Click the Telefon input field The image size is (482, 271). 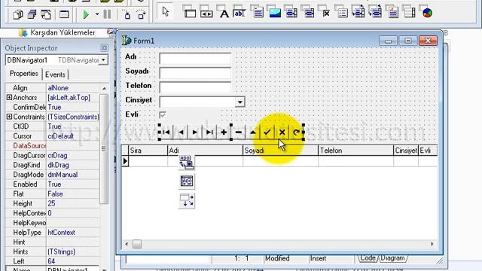[x=195, y=87]
